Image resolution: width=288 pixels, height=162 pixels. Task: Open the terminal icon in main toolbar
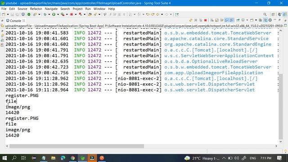[x=23, y=14]
